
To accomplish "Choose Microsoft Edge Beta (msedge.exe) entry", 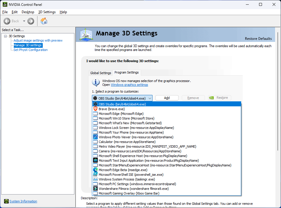I will [123, 170].
